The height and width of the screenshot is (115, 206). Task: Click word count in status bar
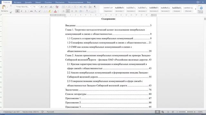click(x=31, y=112)
